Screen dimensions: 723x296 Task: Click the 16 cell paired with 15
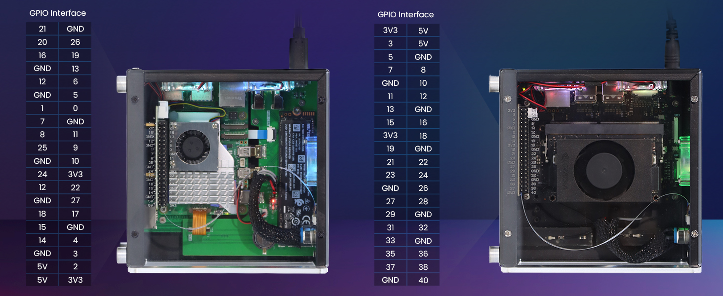[423, 122]
